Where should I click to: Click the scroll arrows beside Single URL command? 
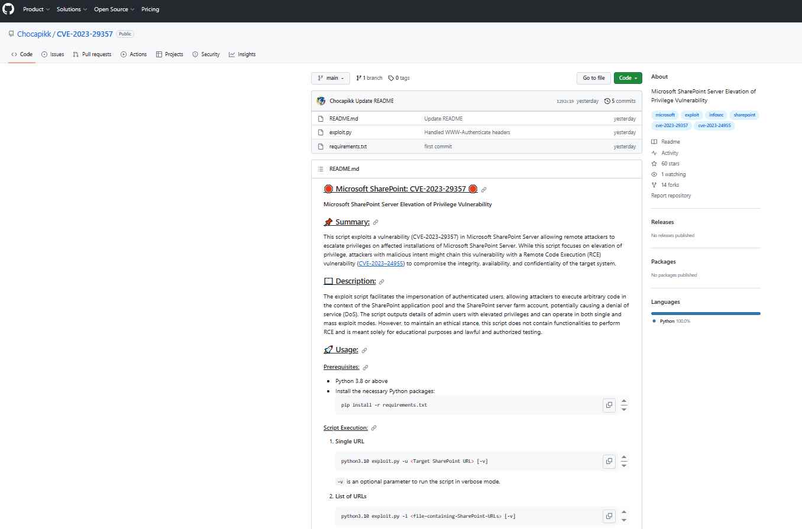(624, 461)
